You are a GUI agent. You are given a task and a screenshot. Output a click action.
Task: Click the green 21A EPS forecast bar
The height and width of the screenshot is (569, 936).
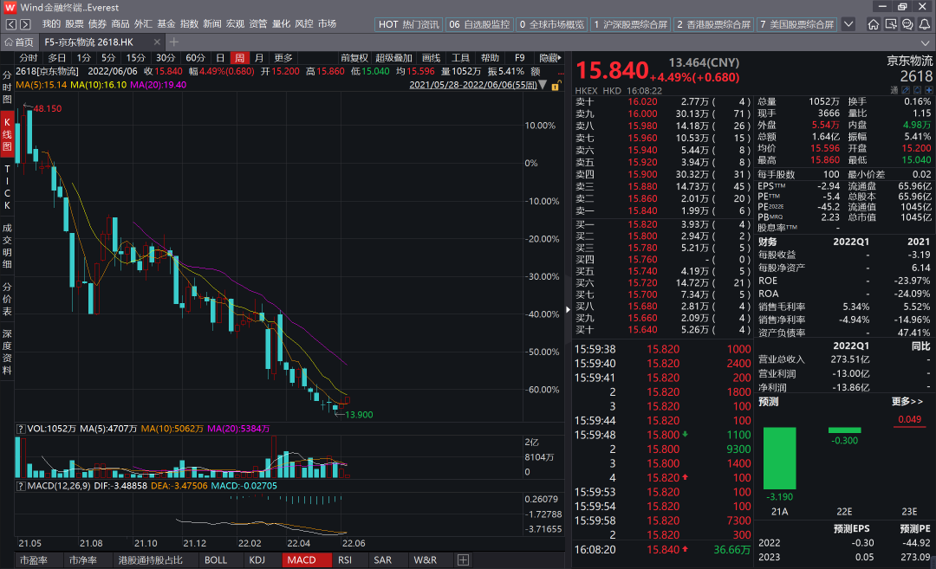[x=779, y=458]
